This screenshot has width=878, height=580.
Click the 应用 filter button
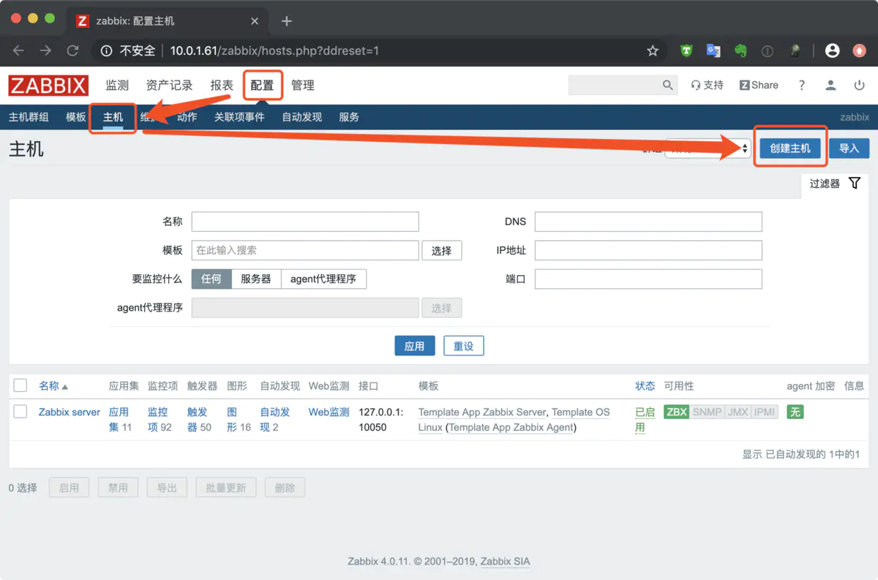[x=415, y=346]
